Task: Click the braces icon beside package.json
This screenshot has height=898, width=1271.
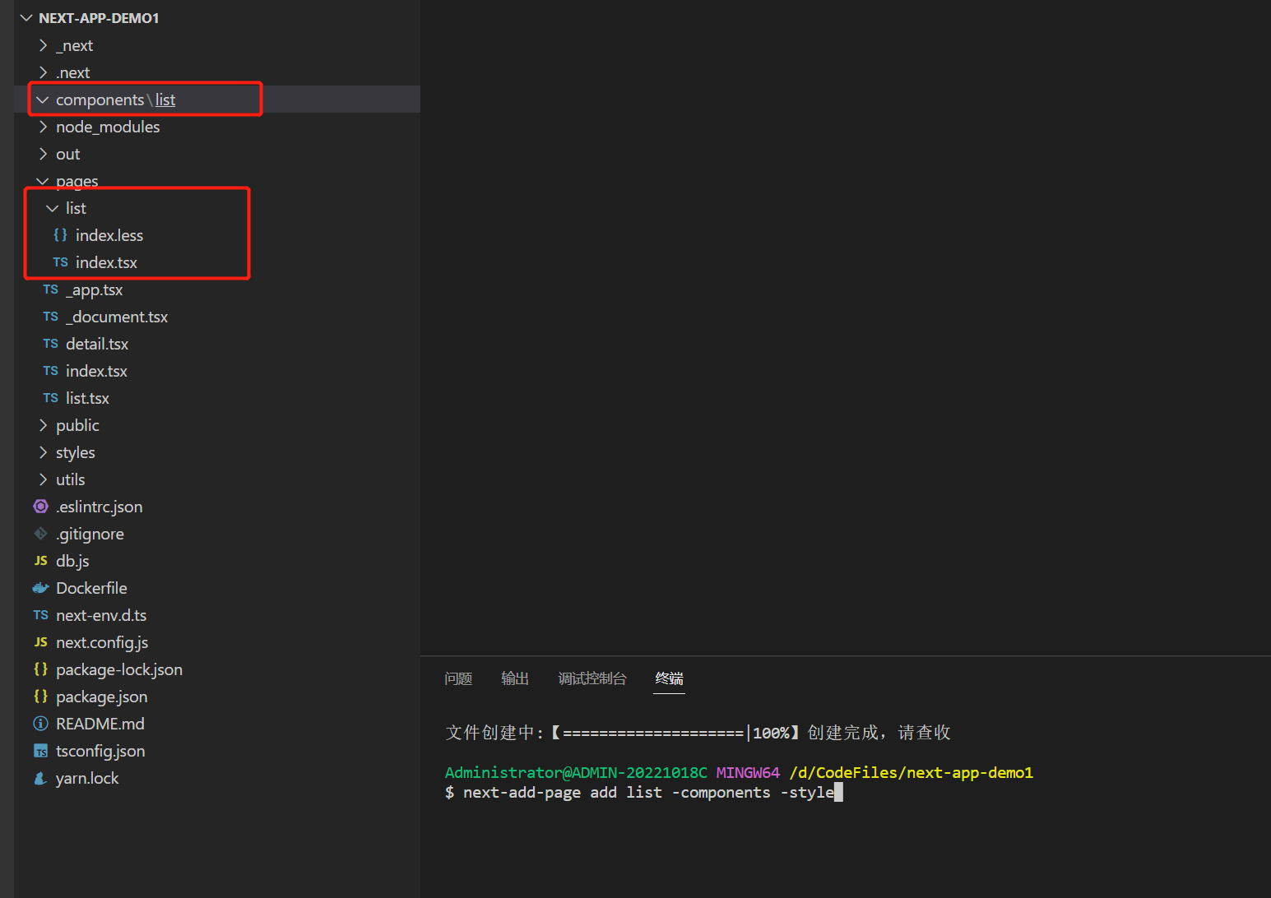Action: (40, 697)
